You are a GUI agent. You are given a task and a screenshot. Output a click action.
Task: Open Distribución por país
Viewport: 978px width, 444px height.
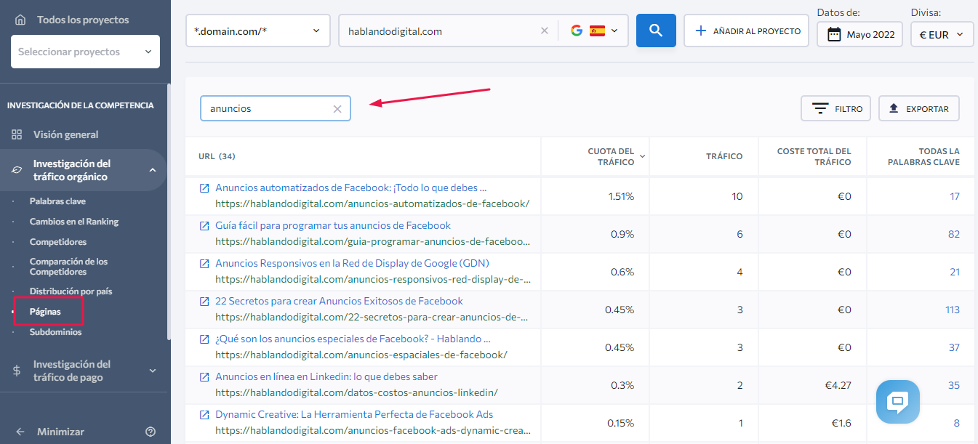point(71,291)
